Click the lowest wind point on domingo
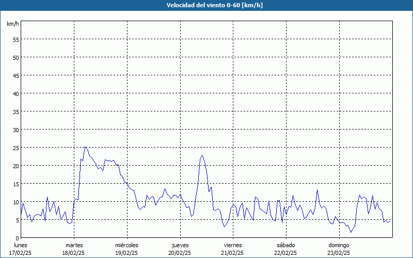 (351, 232)
